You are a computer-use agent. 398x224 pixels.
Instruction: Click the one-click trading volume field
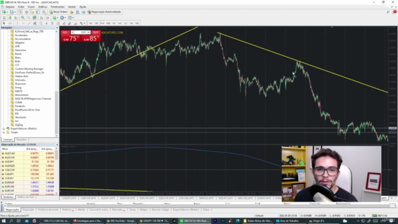81,32
